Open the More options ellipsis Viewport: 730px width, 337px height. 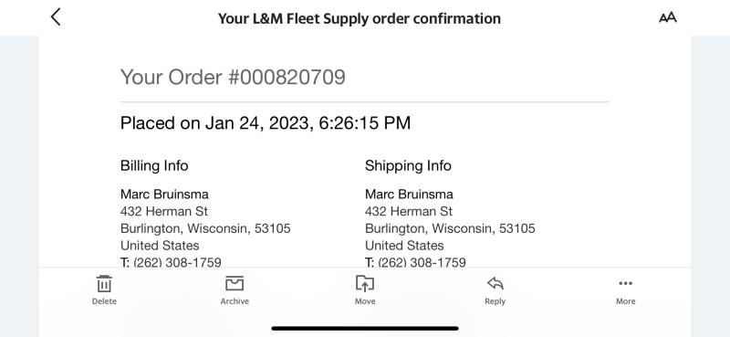pos(625,283)
